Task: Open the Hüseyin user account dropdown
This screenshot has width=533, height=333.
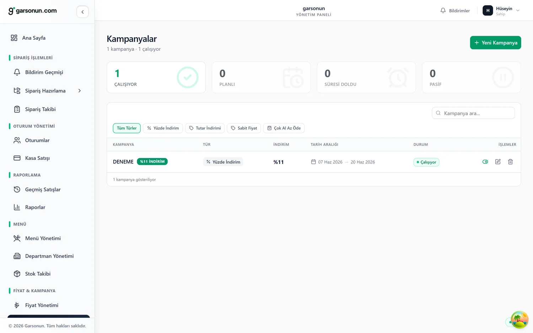Action: 501,11
